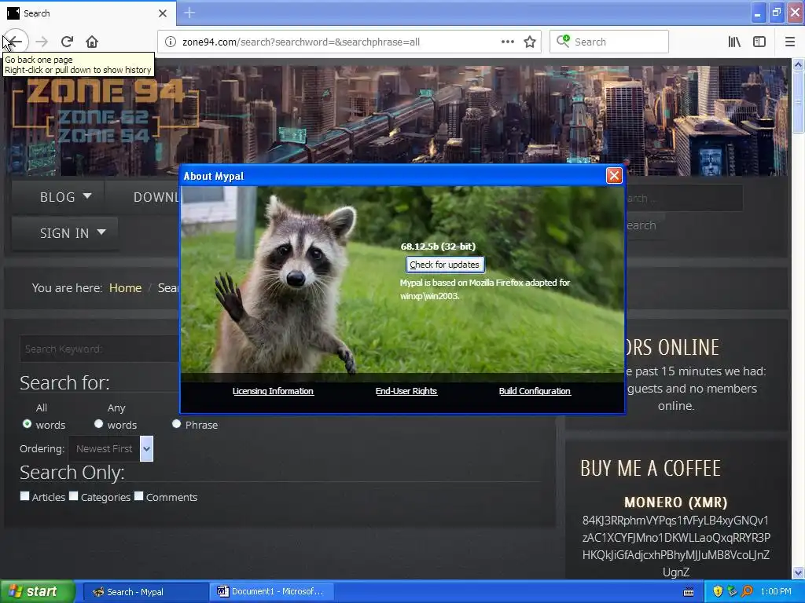
Task: Close the About Mypal dialog
Action: point(614,176)
